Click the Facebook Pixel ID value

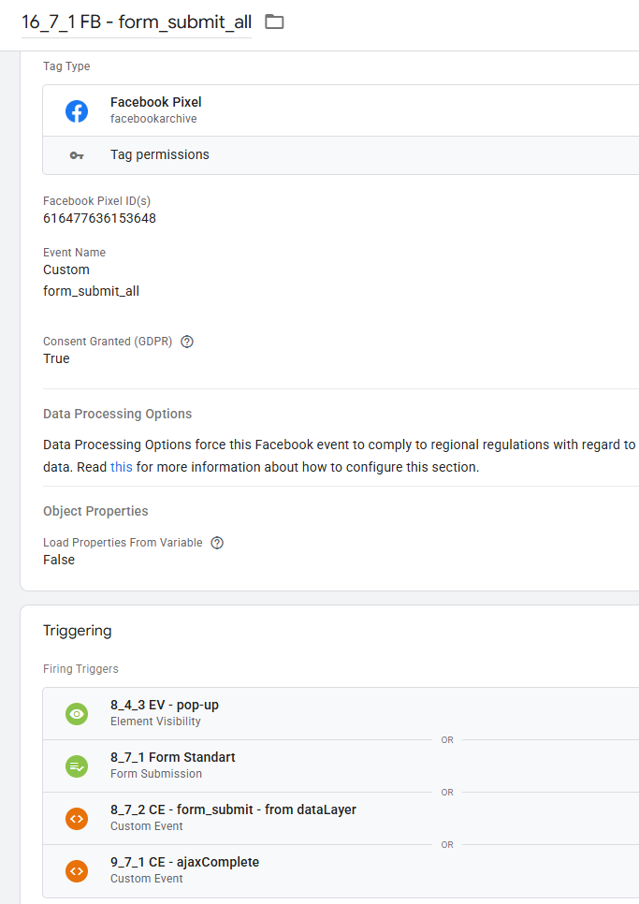click(99, 219)
